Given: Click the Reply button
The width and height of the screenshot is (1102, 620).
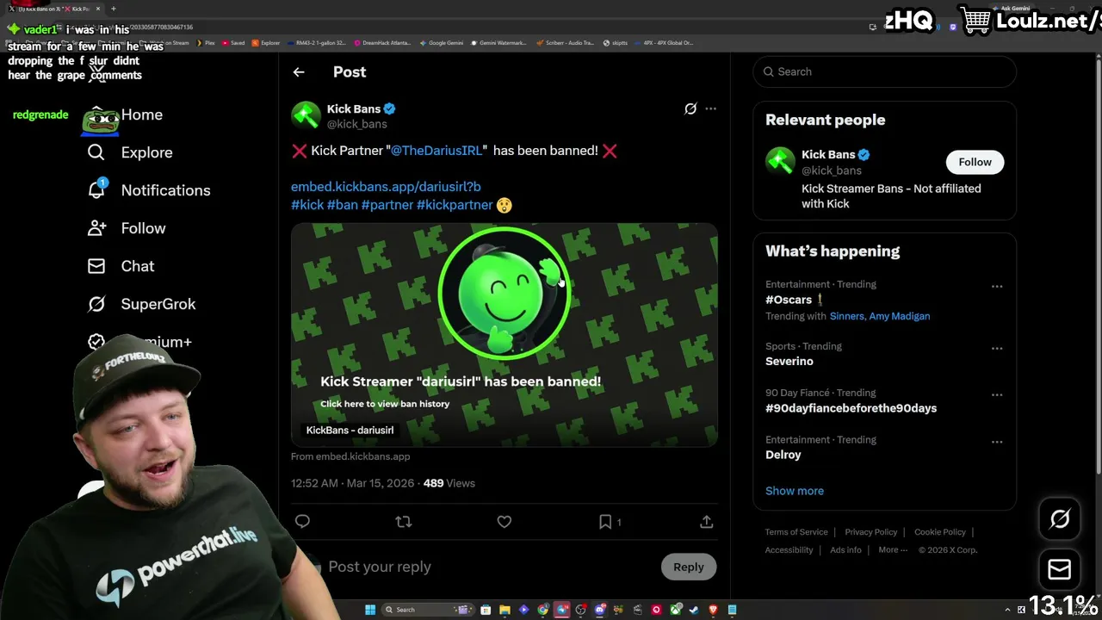Looking at the screenshot, I should [x=689, y=567].
